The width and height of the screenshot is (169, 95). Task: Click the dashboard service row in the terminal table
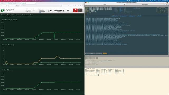tap(105, 70)
